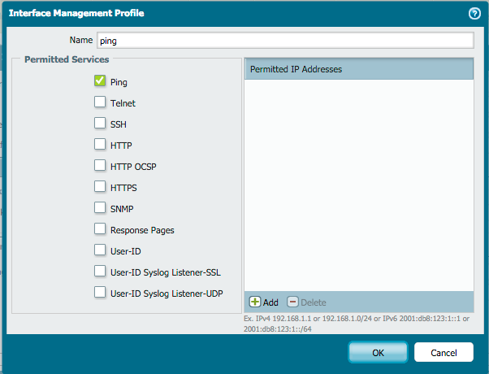Enable the SSH service checkbox
489x374 pixels.
click(x=100, y=124)
